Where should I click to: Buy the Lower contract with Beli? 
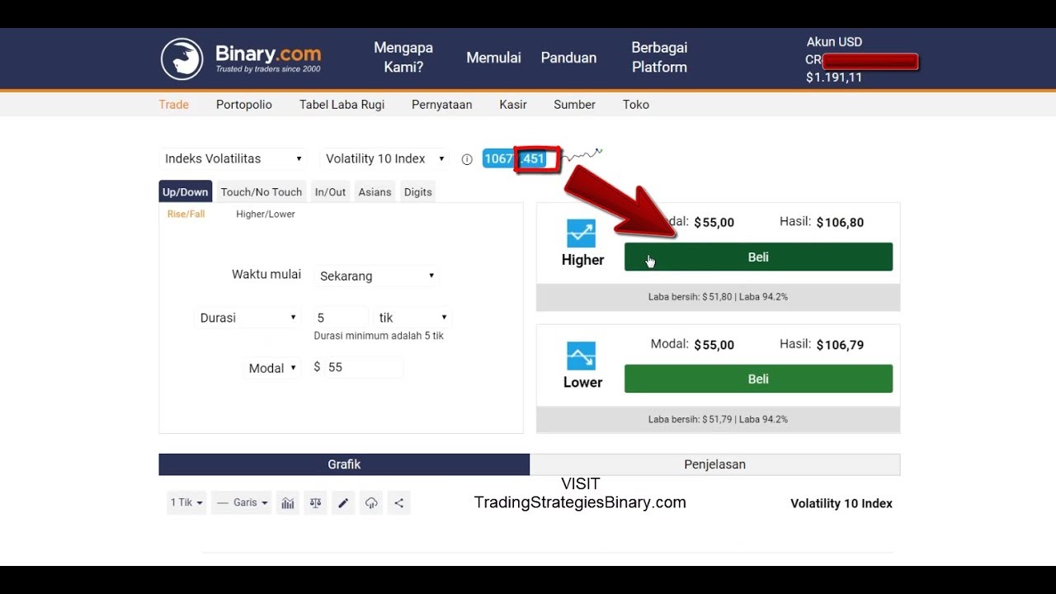click(x=758, y=379)
